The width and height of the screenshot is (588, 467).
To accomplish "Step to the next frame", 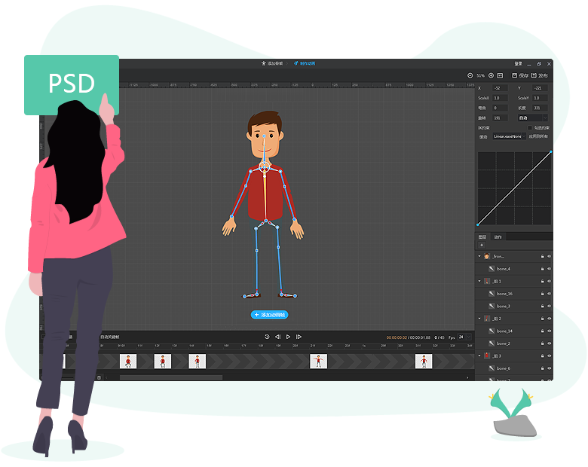I will 299,337.
